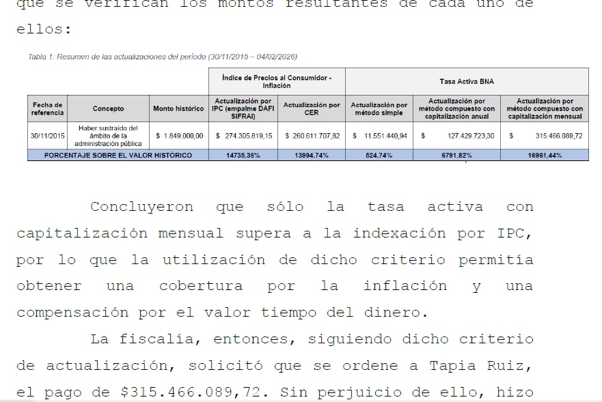
Task: Click the name 'Tapia Ruiz,' in the text
Action: (x=480, y=366)
